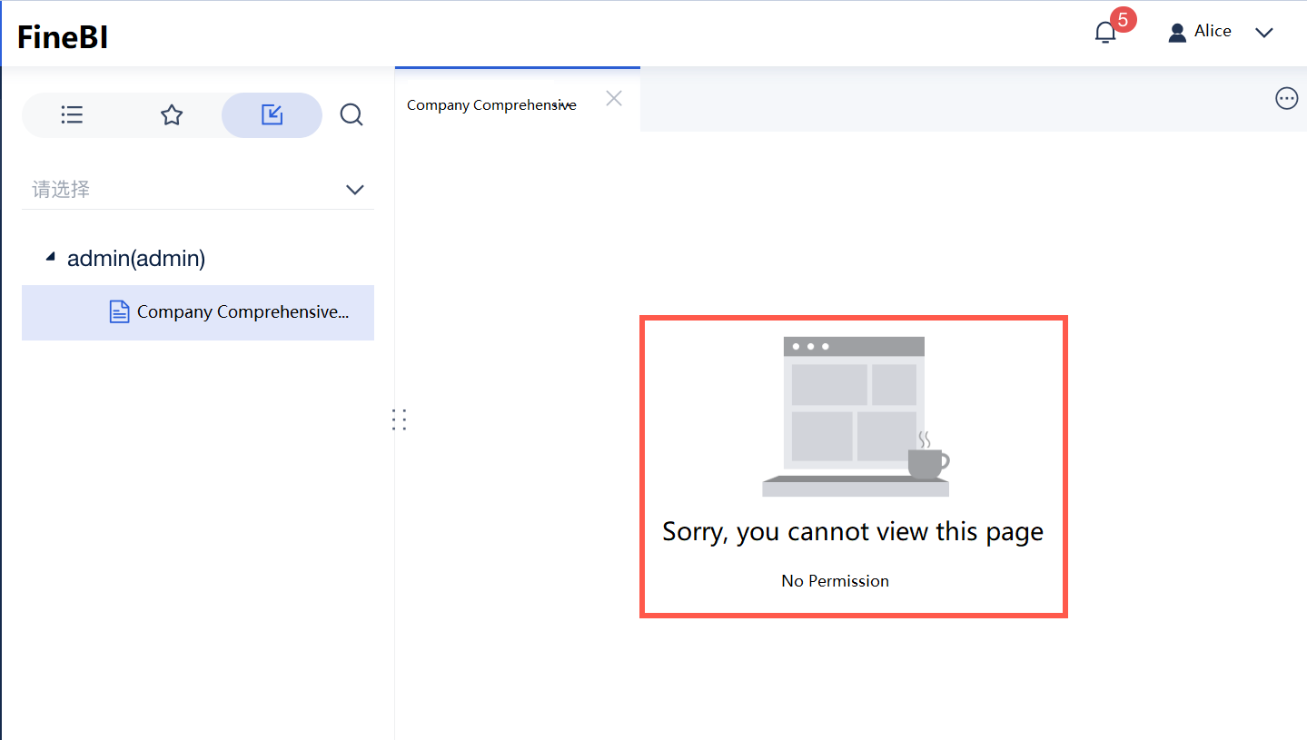Click the document icon beside Company Comprehensive

[x=119, y=311]
